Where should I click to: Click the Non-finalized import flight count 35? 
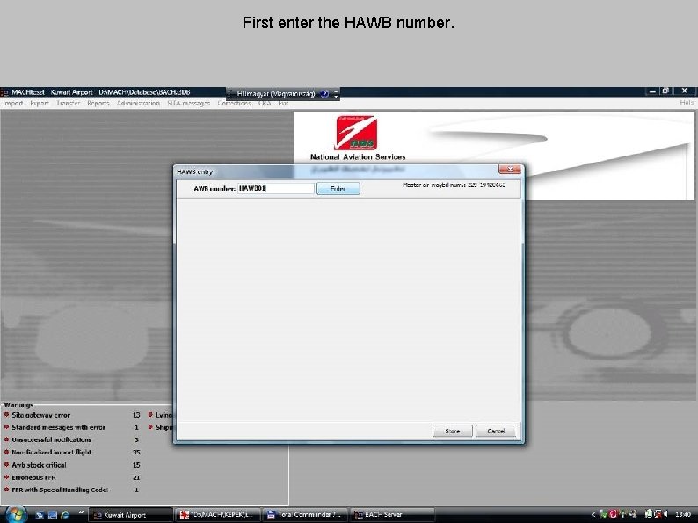tap(136, 452)
